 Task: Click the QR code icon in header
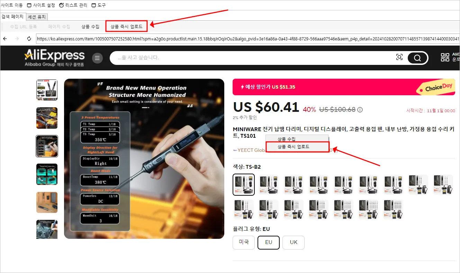coord(445,57)
